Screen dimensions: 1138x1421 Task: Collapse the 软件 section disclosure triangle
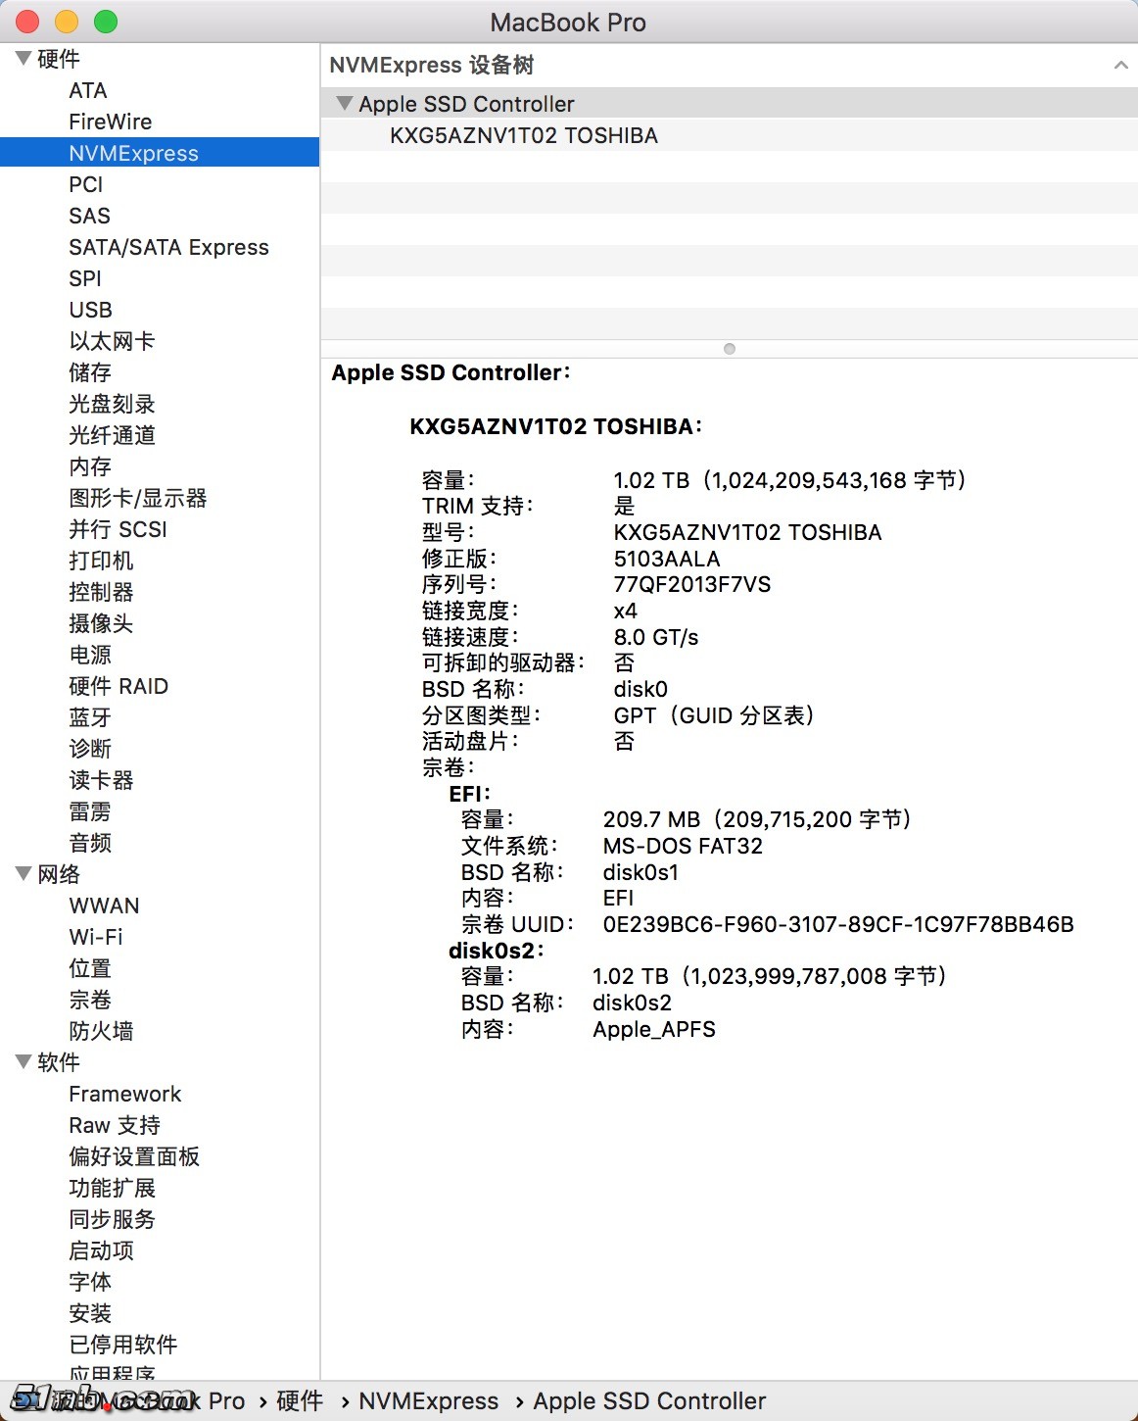pyautogui.click(x=24, y=1061)
